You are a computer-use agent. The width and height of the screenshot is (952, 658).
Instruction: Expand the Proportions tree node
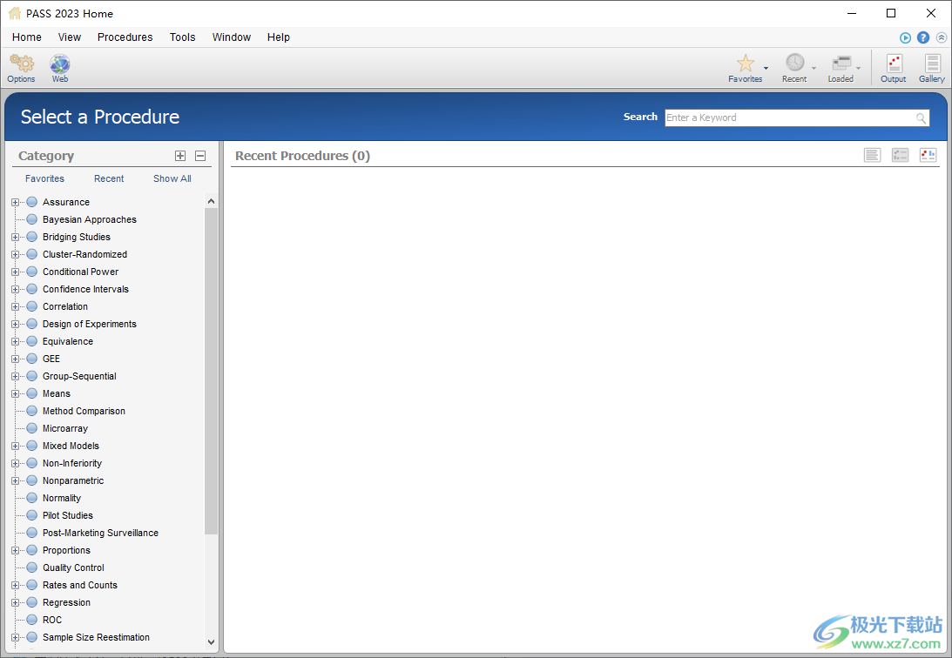(15, 551)
